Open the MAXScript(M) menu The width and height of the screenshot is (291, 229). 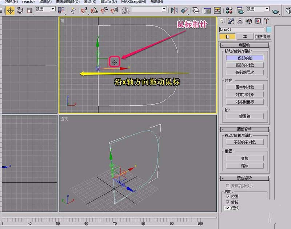[133, 2]
